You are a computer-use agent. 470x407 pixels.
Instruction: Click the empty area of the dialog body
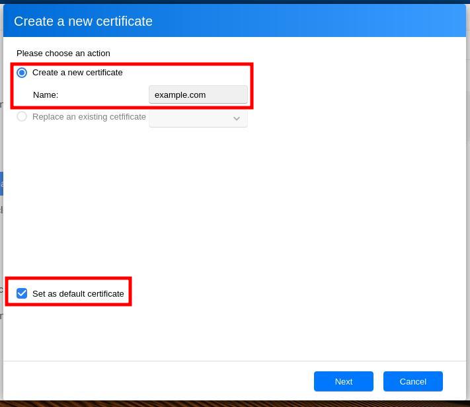pos(264,211)
